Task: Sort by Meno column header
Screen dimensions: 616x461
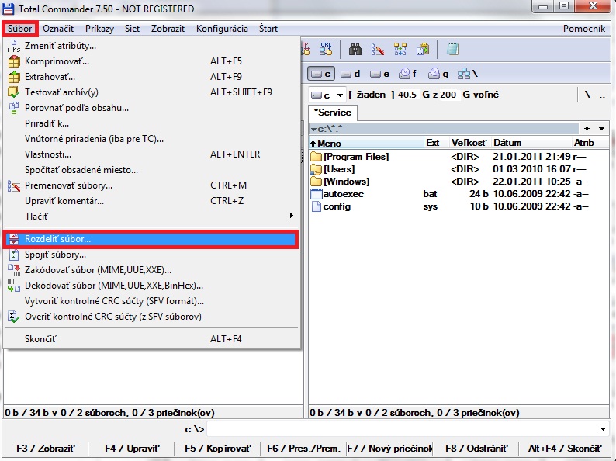Action: 366,143
